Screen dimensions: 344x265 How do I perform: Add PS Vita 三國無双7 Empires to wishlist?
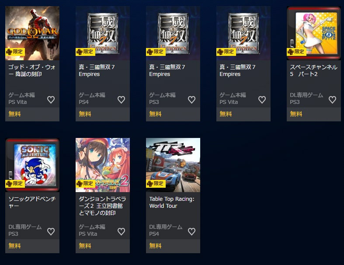point(262,100)
